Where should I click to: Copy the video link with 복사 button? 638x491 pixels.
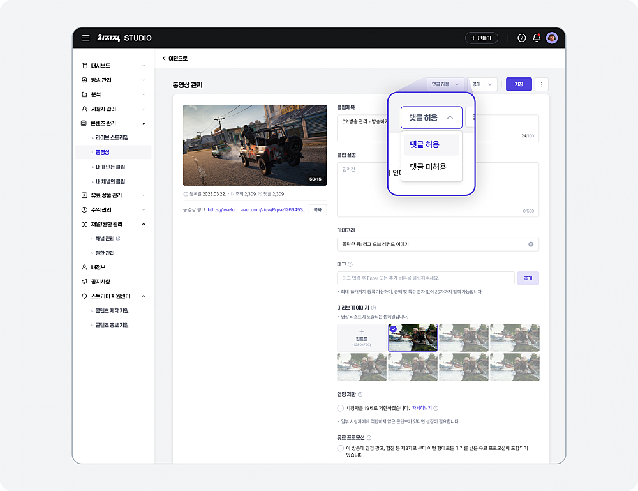[318, 209]
